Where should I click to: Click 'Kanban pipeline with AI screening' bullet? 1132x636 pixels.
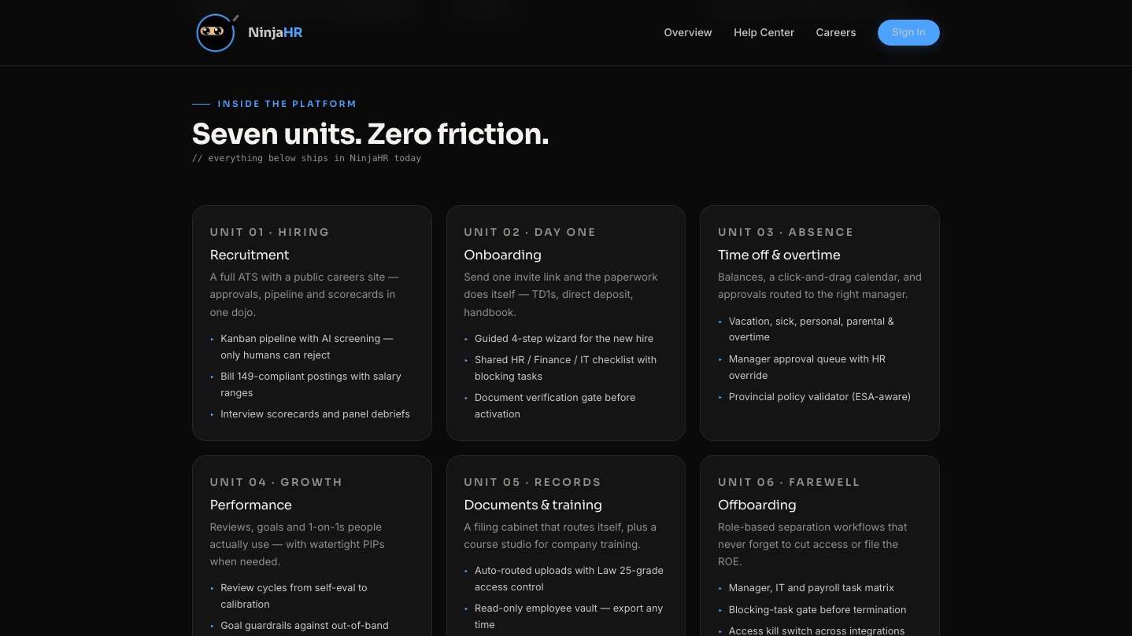312,347
